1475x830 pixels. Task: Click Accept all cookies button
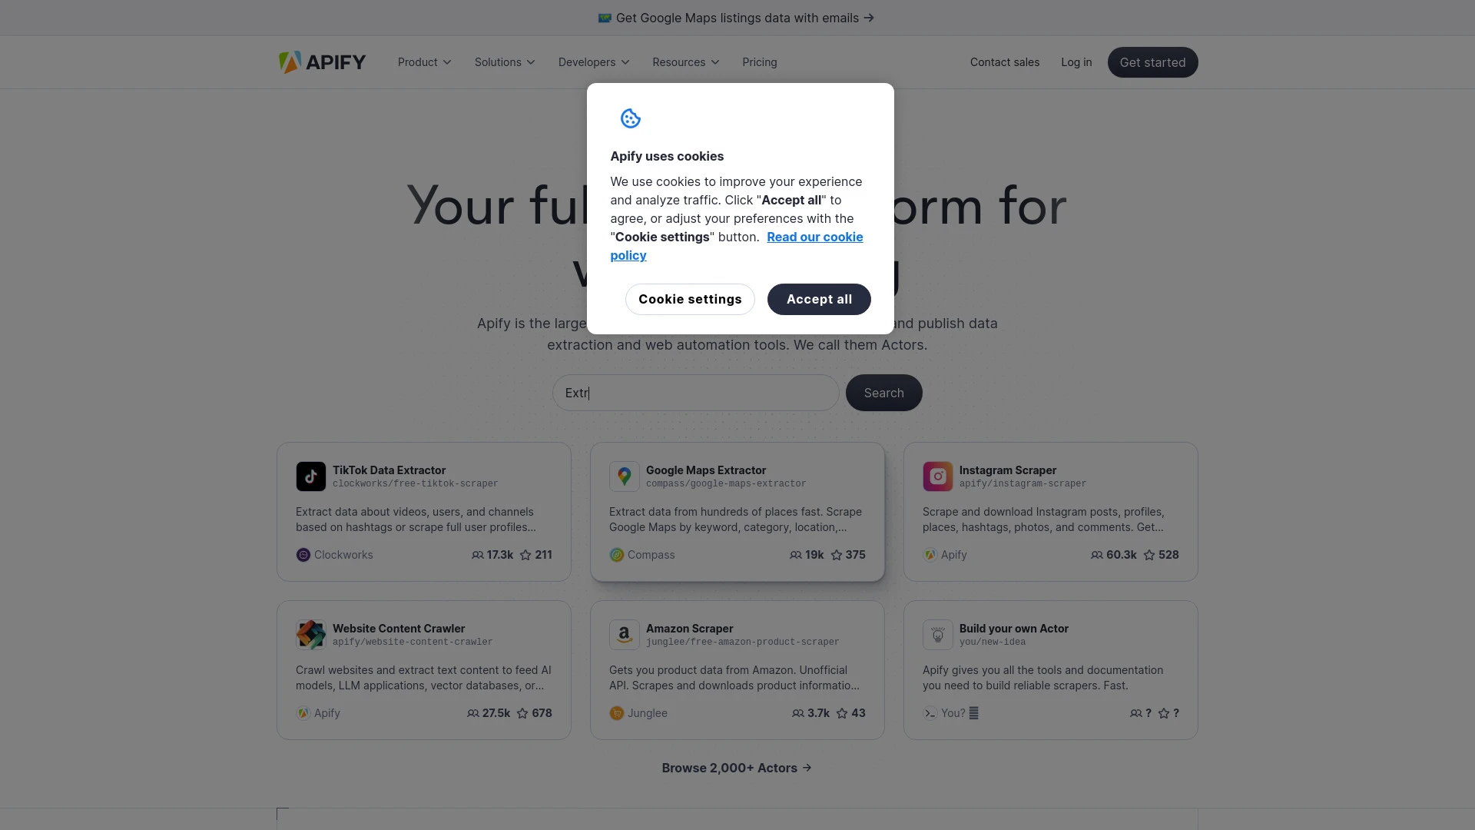pyautogui.click(x=818, y=299)
